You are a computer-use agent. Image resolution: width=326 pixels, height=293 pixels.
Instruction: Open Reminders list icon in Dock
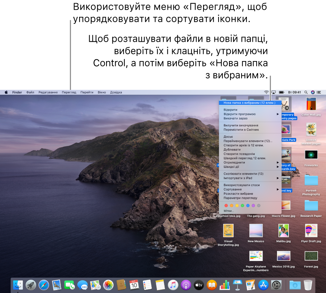point(147,285)
